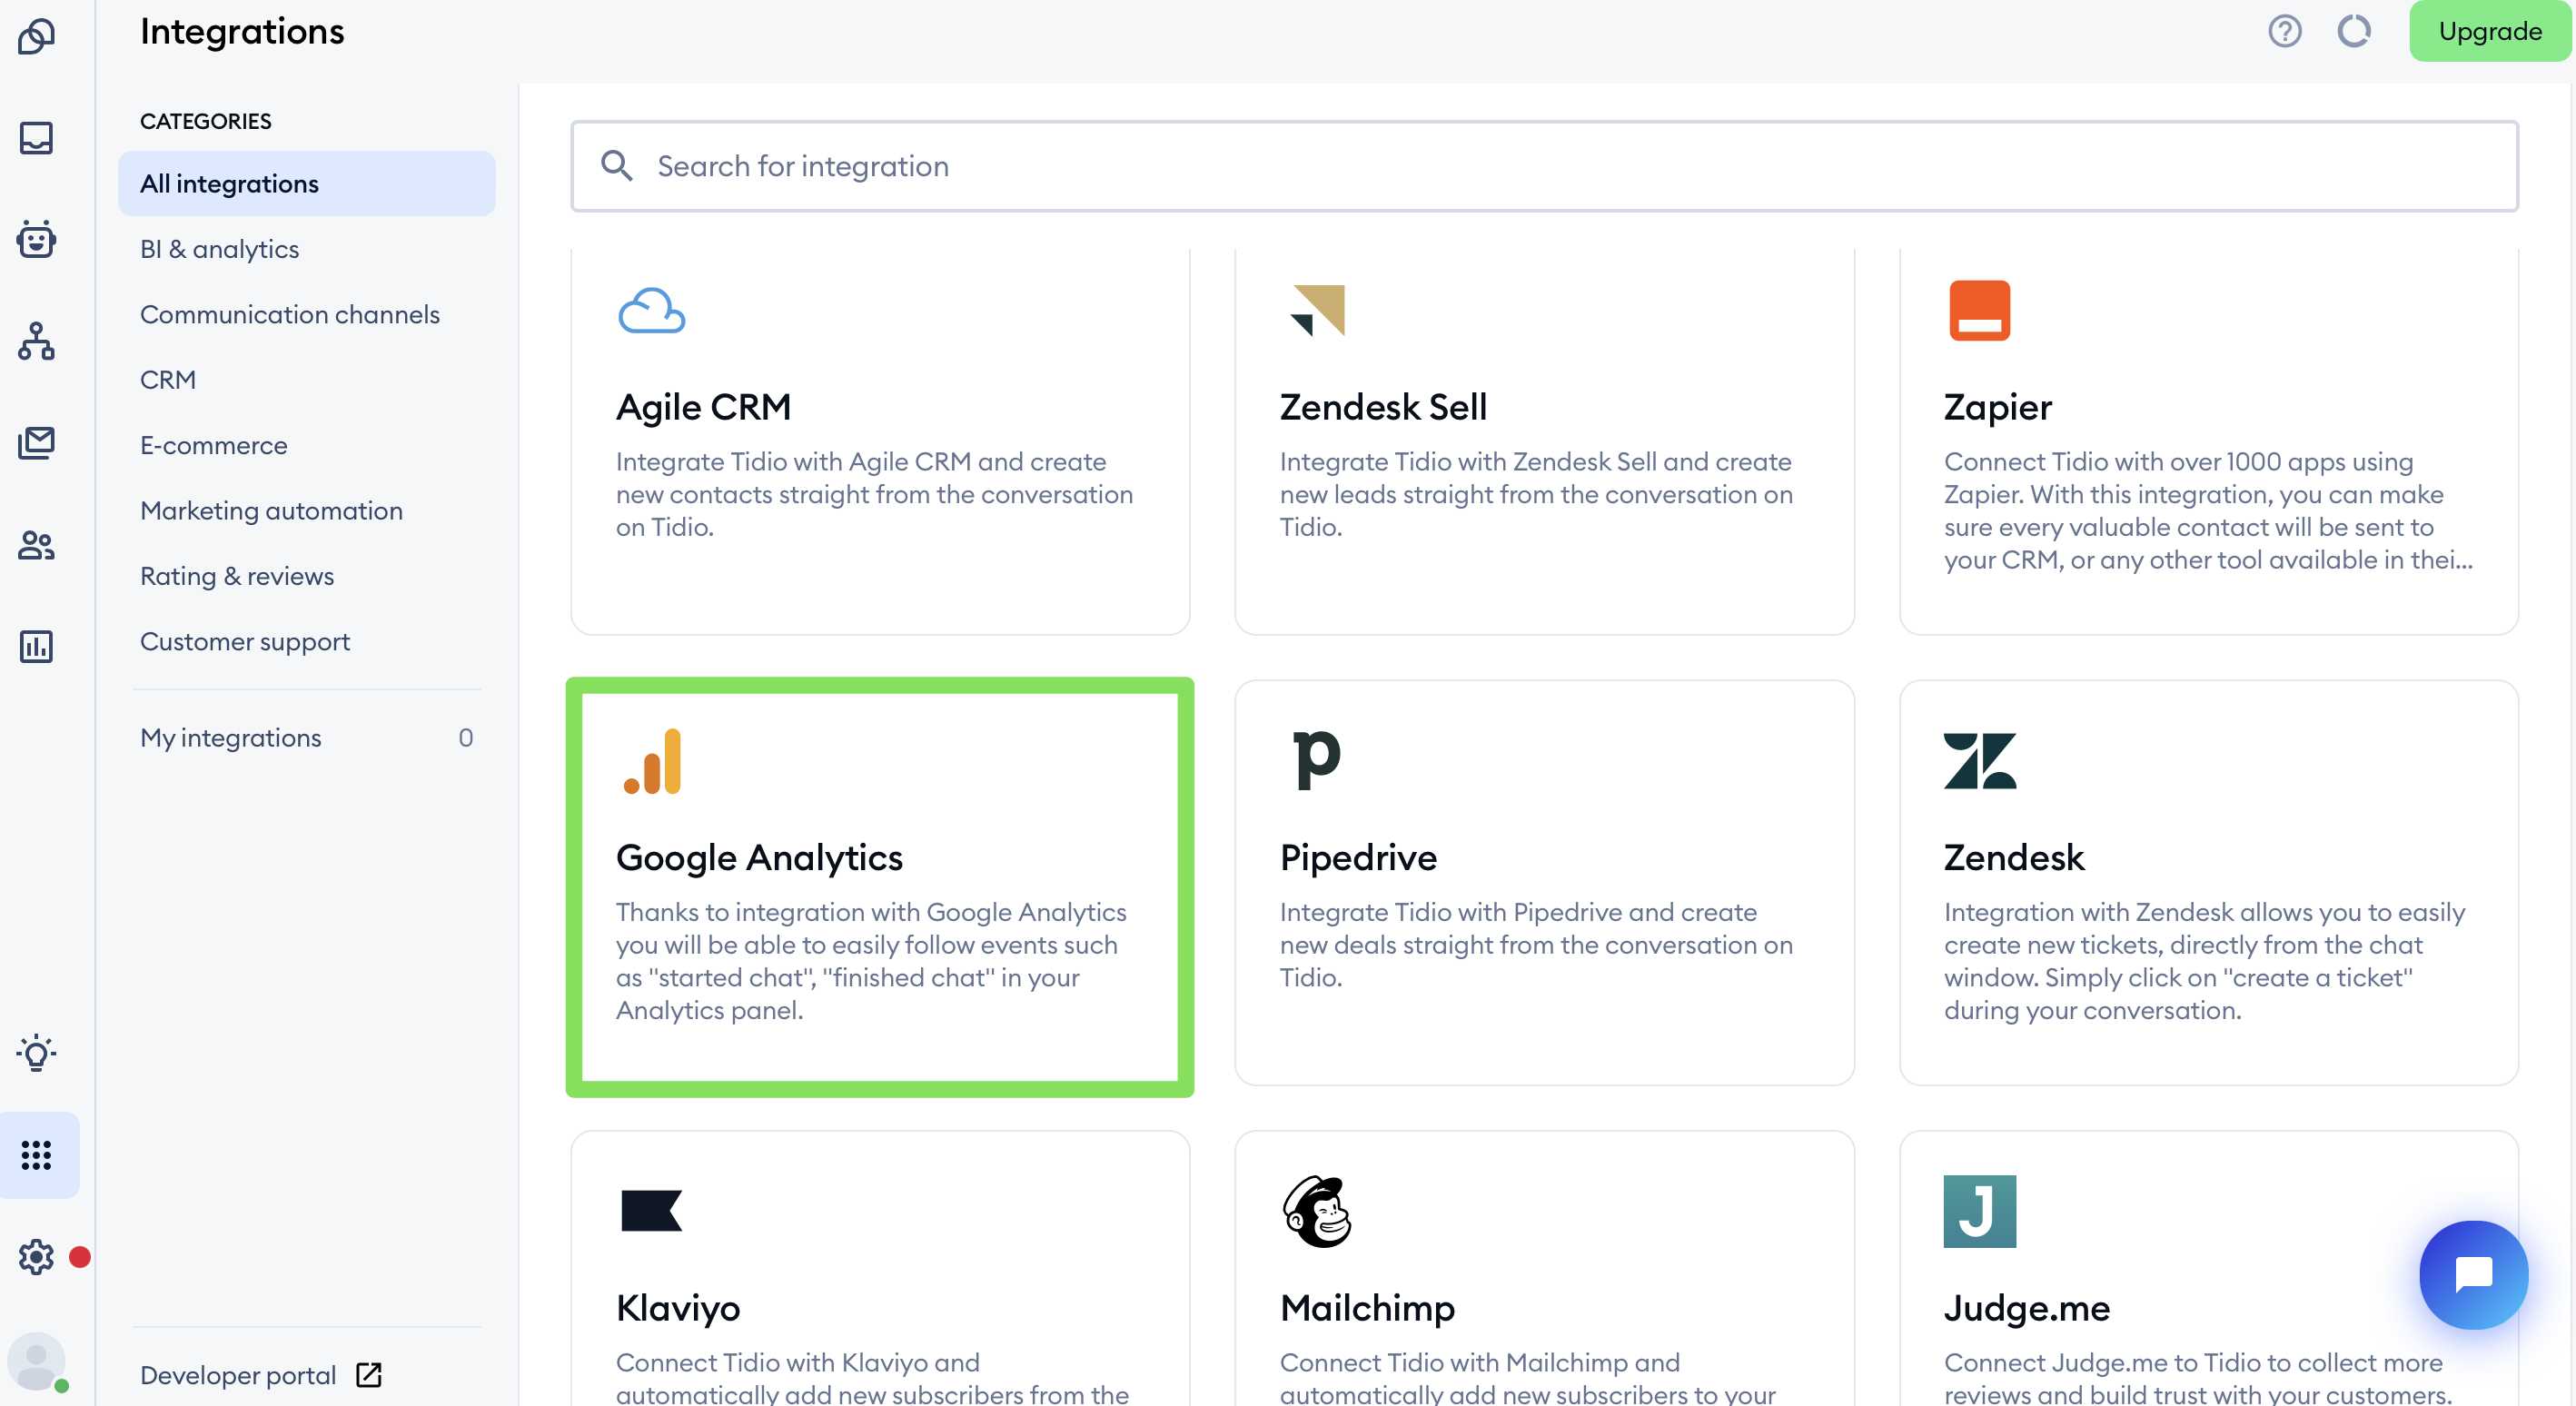Click the help question mark icon
Image resolution: width=2576 pixels, height=1406 pixels.
(2284, 31)
